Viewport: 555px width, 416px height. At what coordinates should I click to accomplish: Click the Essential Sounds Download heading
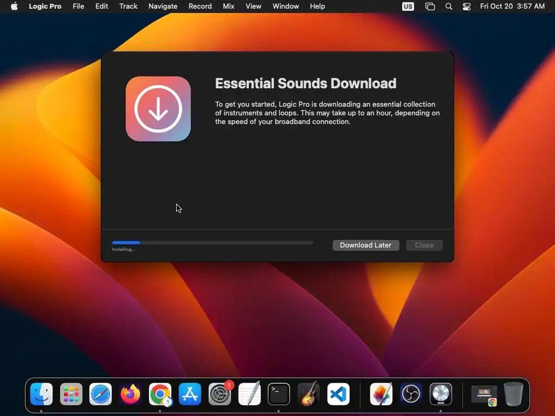pos(306,83)
